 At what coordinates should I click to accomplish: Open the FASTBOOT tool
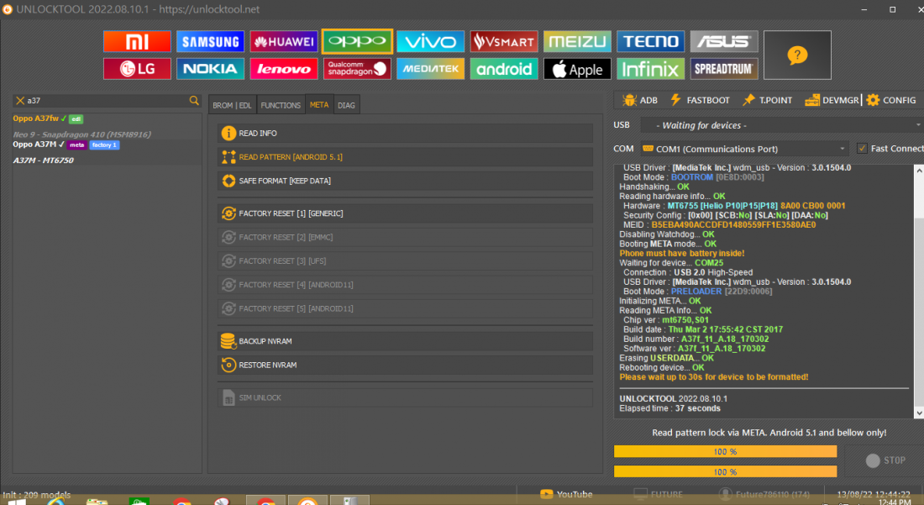(x=700, y=100)
